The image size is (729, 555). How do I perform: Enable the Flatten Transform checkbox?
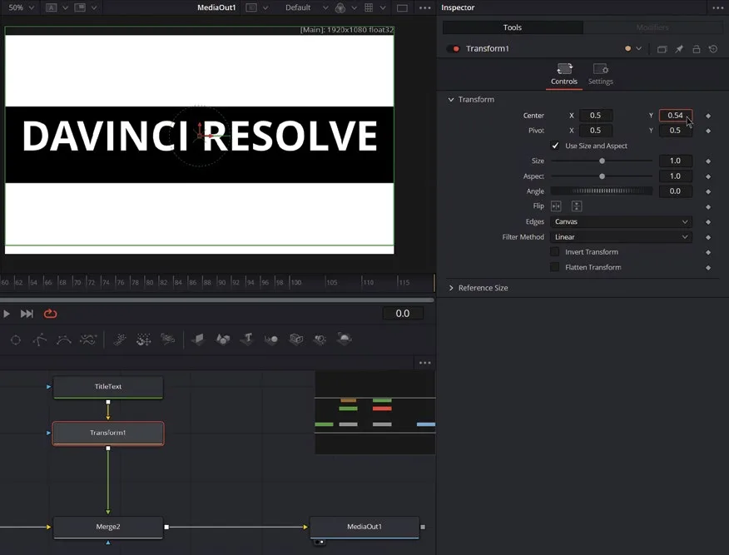click(x=554, y=267)
